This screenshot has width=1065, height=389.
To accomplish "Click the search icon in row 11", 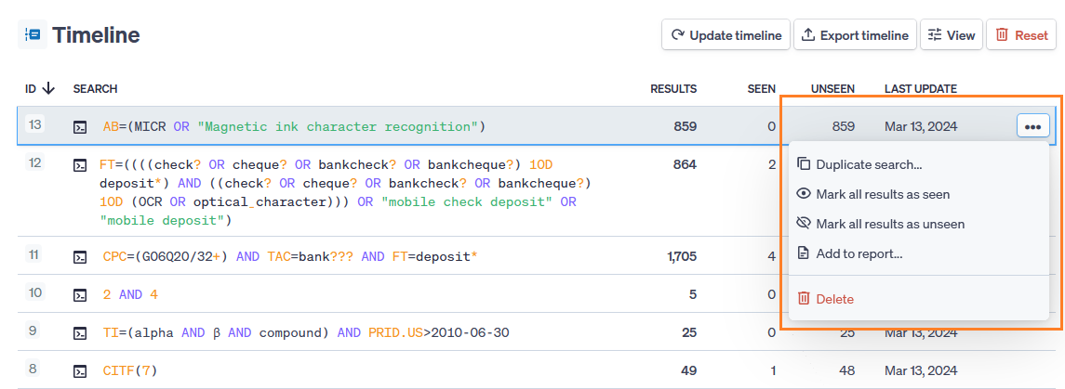I will [80, 257].
